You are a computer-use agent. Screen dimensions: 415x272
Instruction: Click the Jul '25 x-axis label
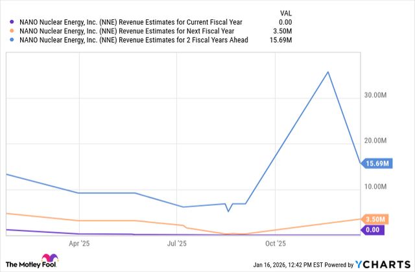tap(177, 244)
